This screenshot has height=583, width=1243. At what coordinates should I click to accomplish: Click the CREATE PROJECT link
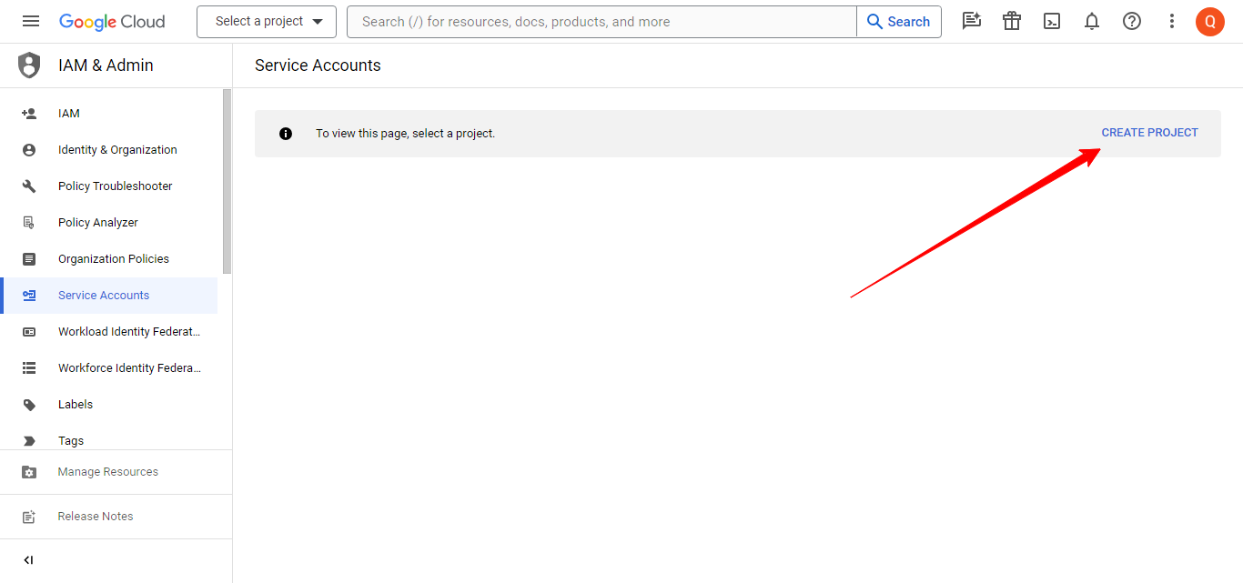click(x=1149, y=133)
